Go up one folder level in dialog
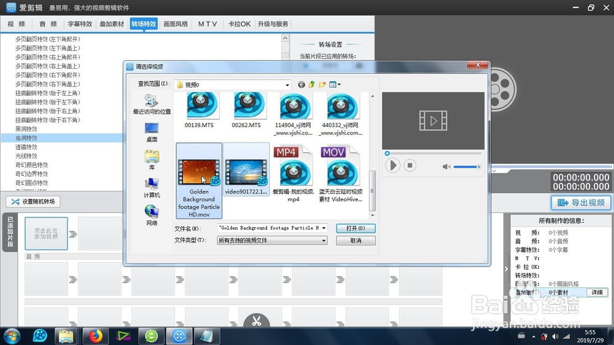This screenshot has width=614, height=345. coord(312,85)
